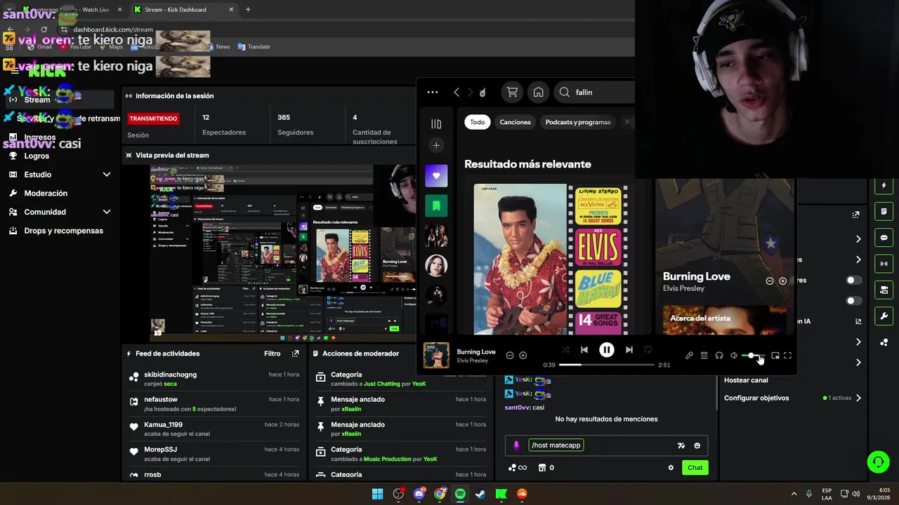Open a new browser tab

tap(248, 10)
